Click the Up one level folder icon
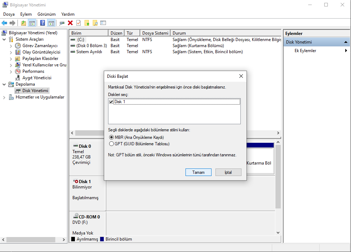This screenshot has width=351, height=252. [24, 23]
